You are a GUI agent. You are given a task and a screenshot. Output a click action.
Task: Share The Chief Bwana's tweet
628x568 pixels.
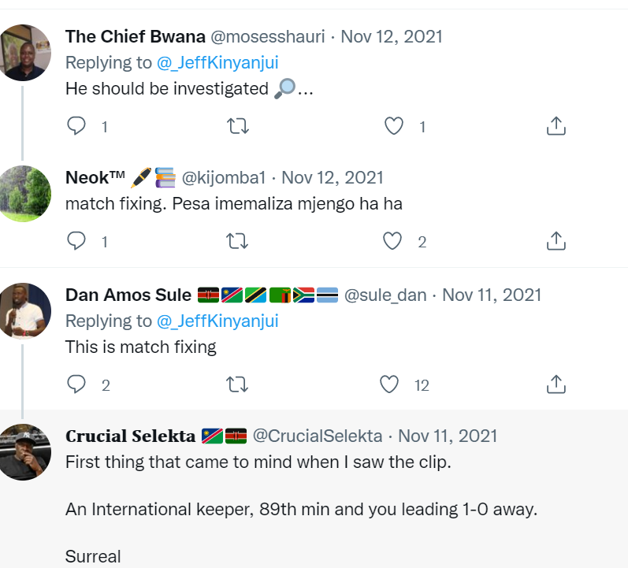[x=556, y=126]
